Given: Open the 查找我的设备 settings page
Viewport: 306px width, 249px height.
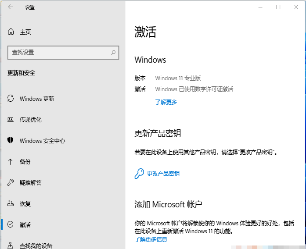Looking at the screenshot, I should [36, 245].
